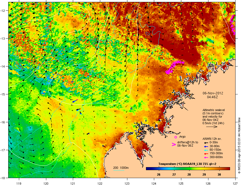This screenshot has height=186, width=241.
Task: Click the '200 1000m' bathymetry label
Action: click(121, 168)
